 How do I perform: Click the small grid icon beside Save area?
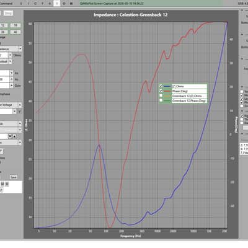coord(2,184)
